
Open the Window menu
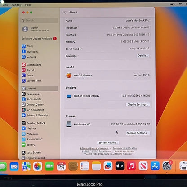(17, 5)
